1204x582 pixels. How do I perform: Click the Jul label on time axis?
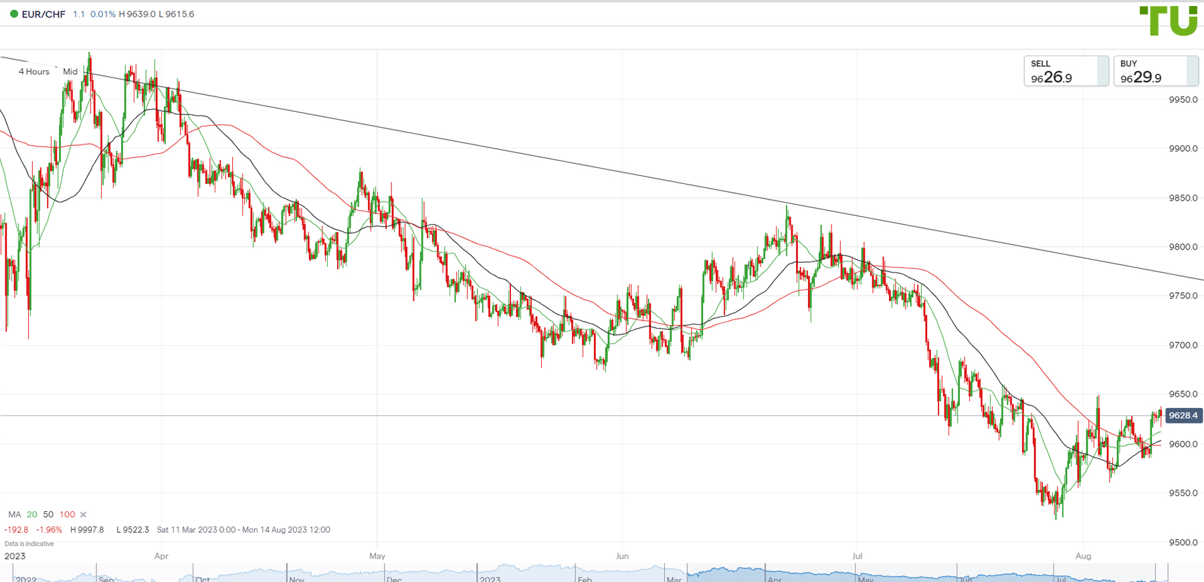pos(857,556)
